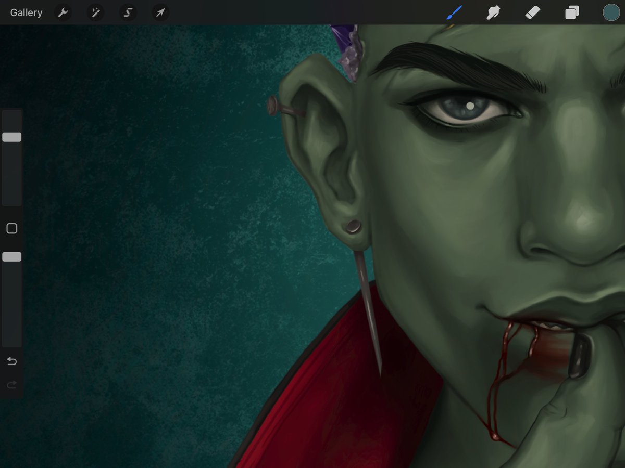Click the brush opacity slider handle
Image resolution: width=625 pixels, height=468 pixels.
point(12,257)
